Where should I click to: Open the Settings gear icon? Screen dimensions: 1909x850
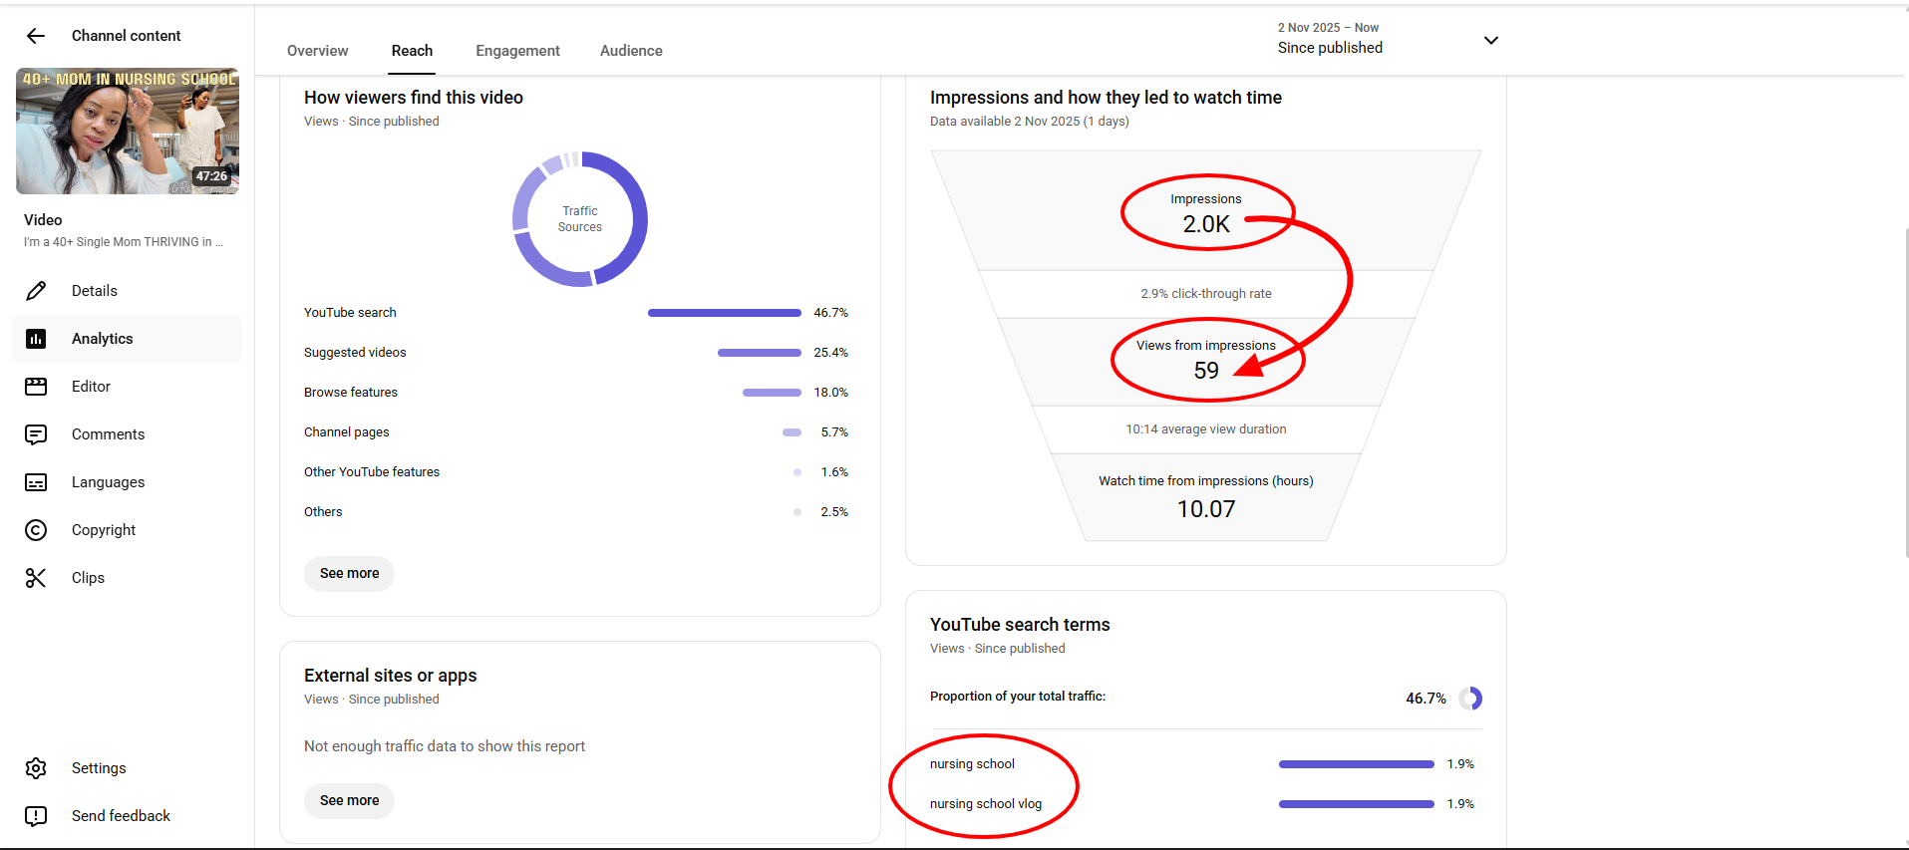pos(36,768)
